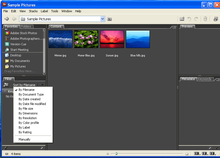Select the Winter.jpg thumbnail
The image size is (220, 158).
(60, 39)
